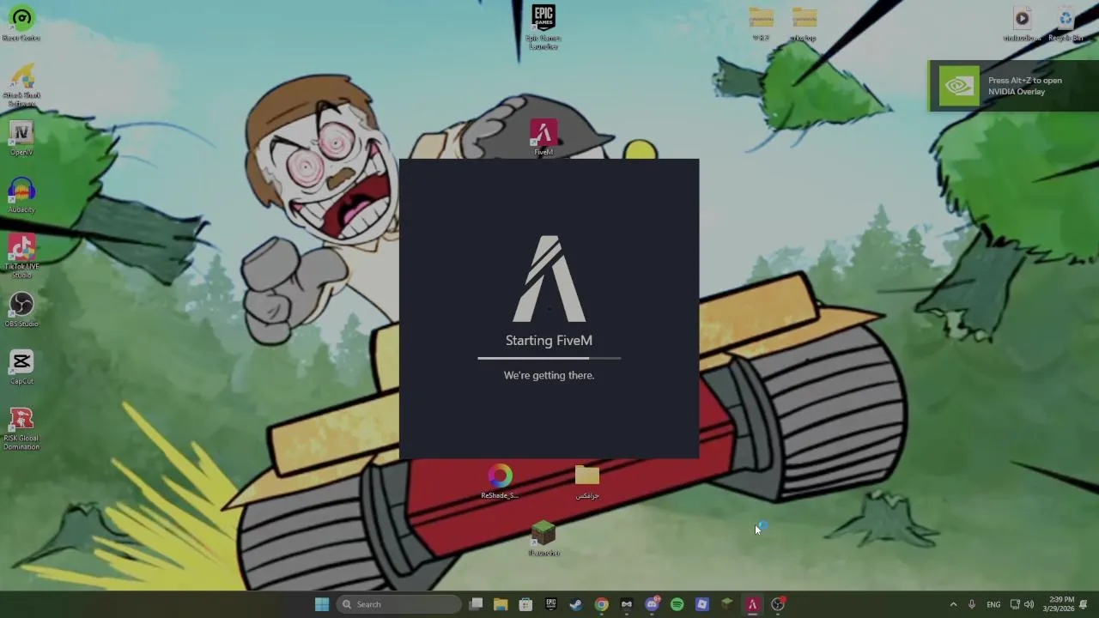Select the FiveM desktop shortcut
1099x618 pixels.
543,137
